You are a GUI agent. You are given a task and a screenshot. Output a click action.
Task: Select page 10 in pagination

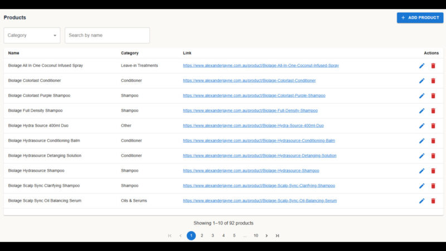(256, 236)
